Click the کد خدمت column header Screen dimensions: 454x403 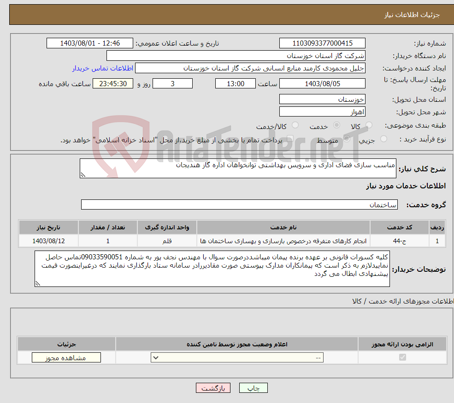[x=399, y=227]
